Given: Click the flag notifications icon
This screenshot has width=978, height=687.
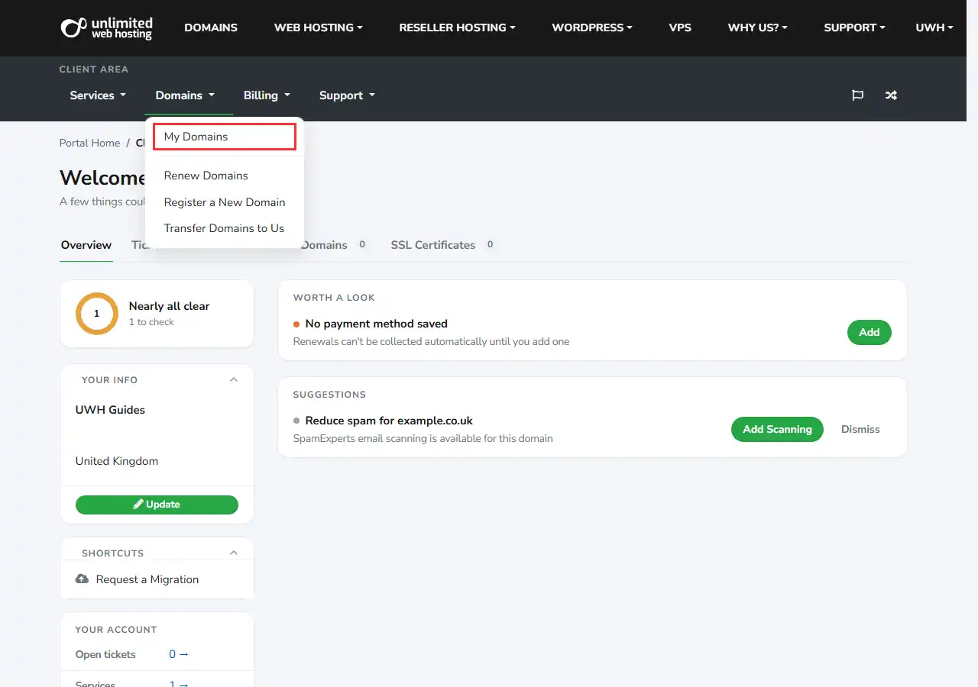Looking at the screenshot, I should point(857,95).
